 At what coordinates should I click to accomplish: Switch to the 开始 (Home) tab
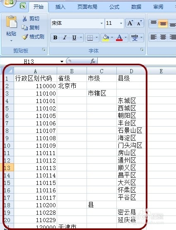[39, 7]
